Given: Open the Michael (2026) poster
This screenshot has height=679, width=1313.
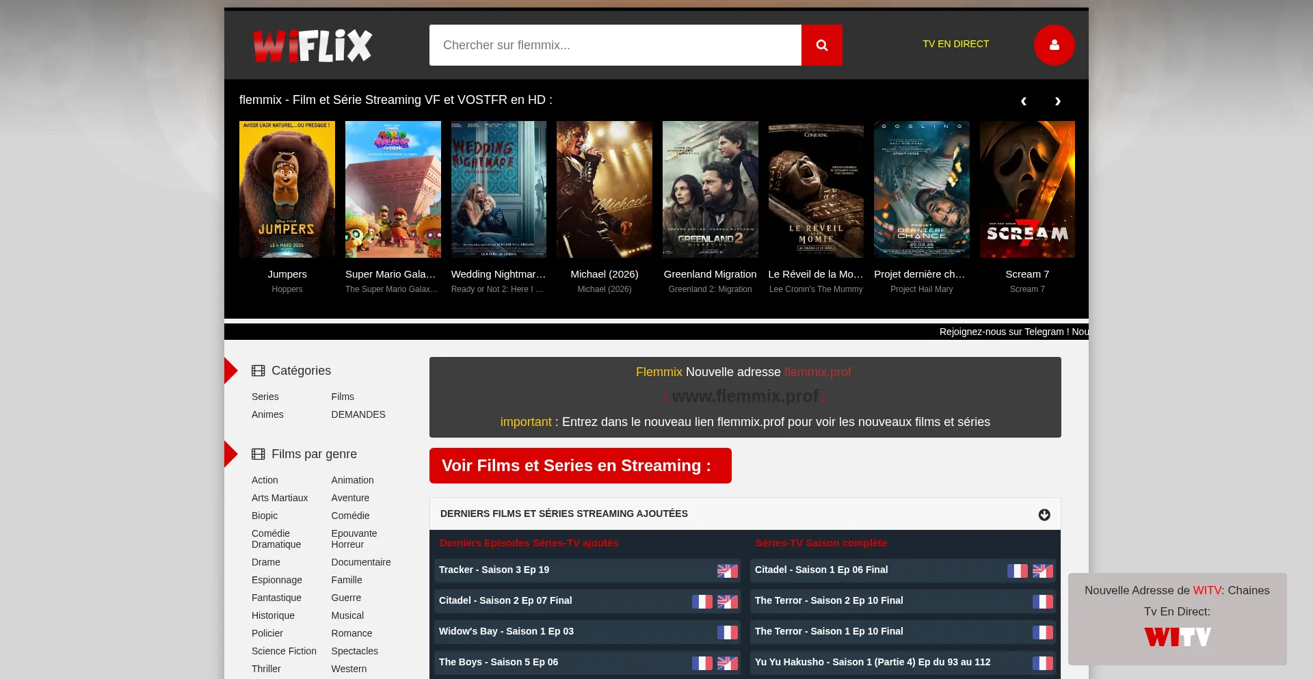Looking at the screenshot, I should click(605, 189).
